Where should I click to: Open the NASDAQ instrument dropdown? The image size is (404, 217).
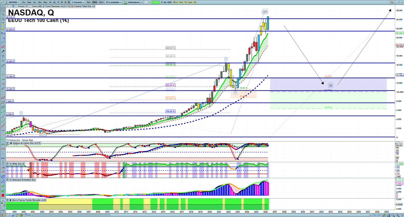[14, 2]
